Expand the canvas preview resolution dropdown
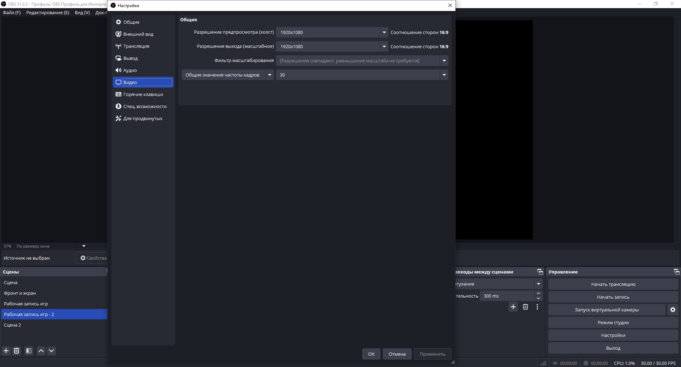Viewport: 681px width, 367px height. [384, 32]
